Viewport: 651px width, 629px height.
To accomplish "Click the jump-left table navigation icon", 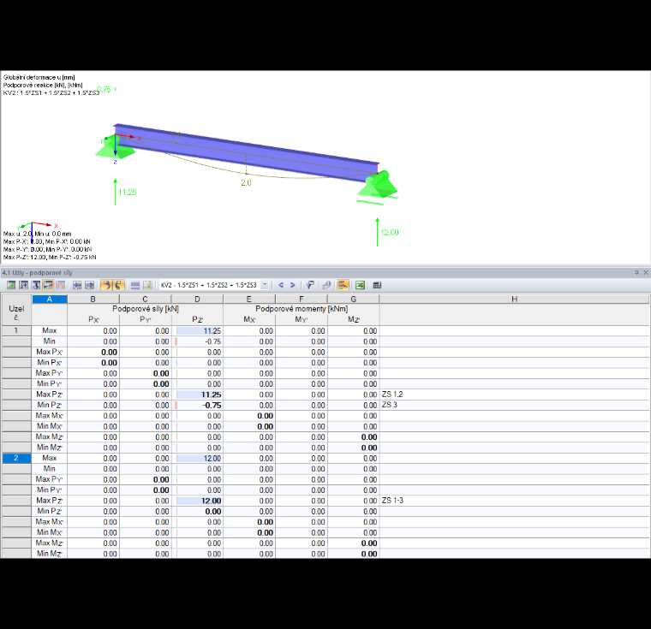I will point(77,285).
